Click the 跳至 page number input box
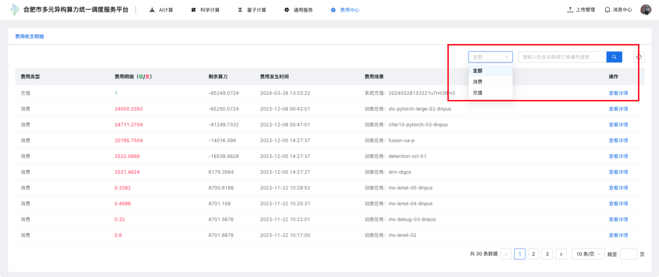 [x=628, y=254]
